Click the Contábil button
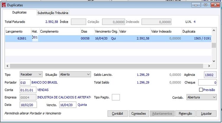The width and height of the screenshot is (222, 123). [x=118, y=114]
